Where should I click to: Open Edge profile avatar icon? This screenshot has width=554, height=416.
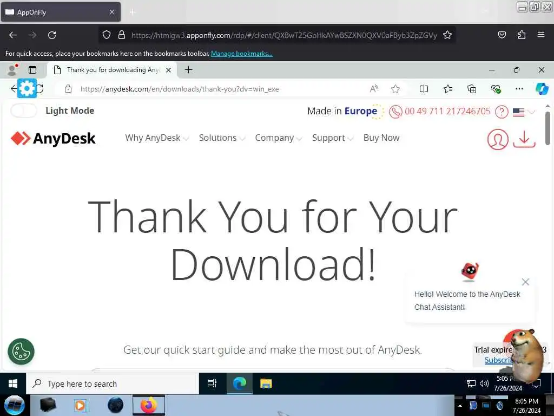click(13, 70)
